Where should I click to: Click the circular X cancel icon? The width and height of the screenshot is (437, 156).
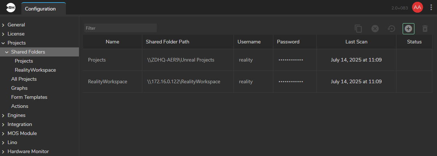[375, 29]
